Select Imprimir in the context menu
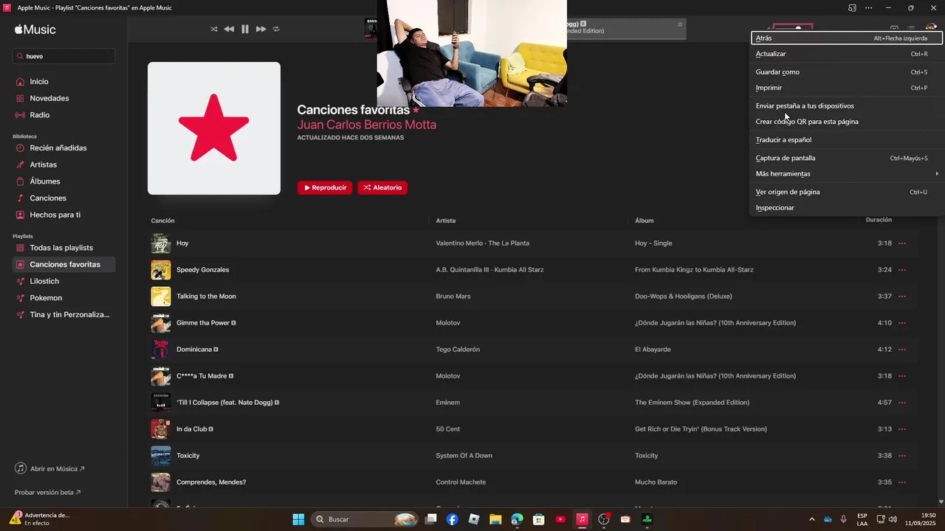The image size is (945, 531). [847, 88]
